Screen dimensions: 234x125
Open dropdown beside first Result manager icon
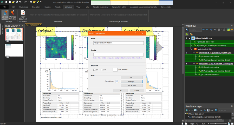(189, 110)
